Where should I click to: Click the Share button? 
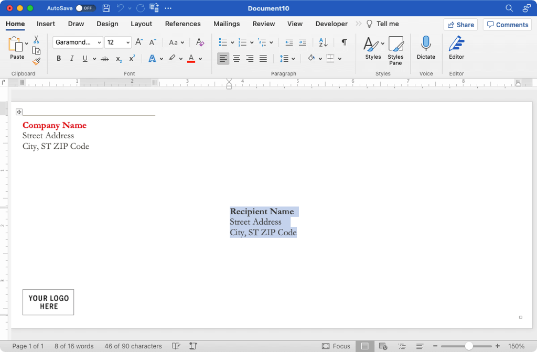point(460,24)
